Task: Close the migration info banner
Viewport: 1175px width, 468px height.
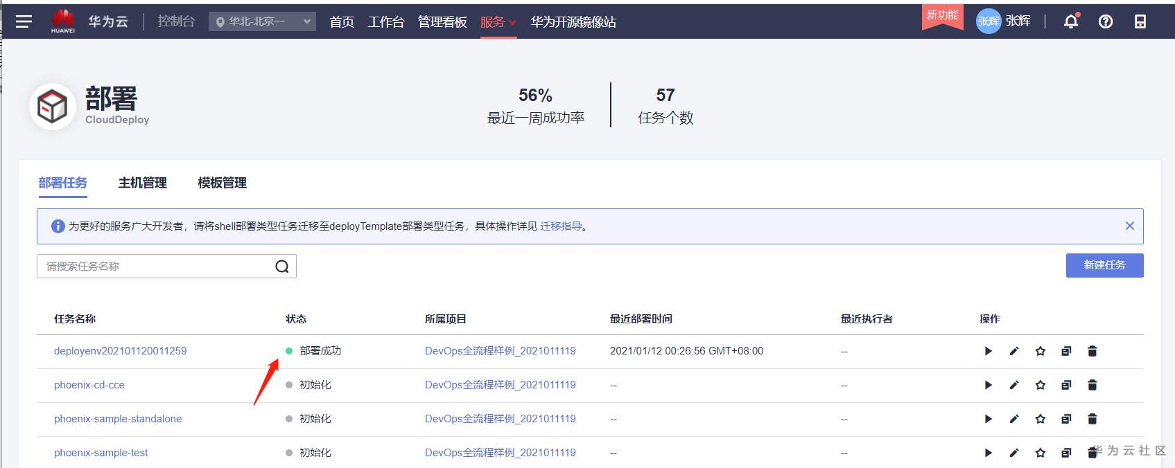Action: tap(1130, 226)
